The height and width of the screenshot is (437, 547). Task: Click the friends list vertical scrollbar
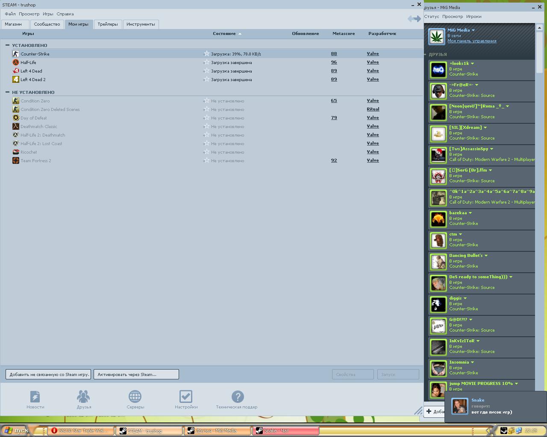pos(539,52)
